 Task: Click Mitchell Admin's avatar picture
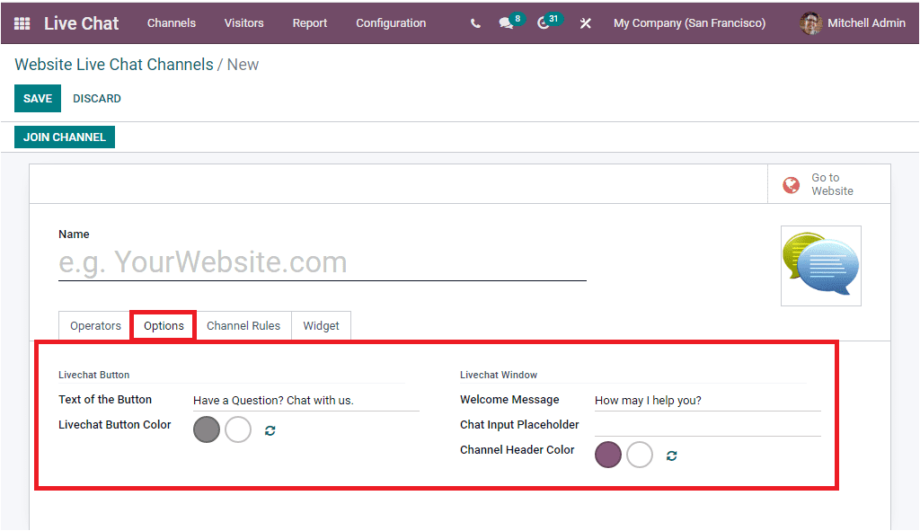[x=811, y=23]
